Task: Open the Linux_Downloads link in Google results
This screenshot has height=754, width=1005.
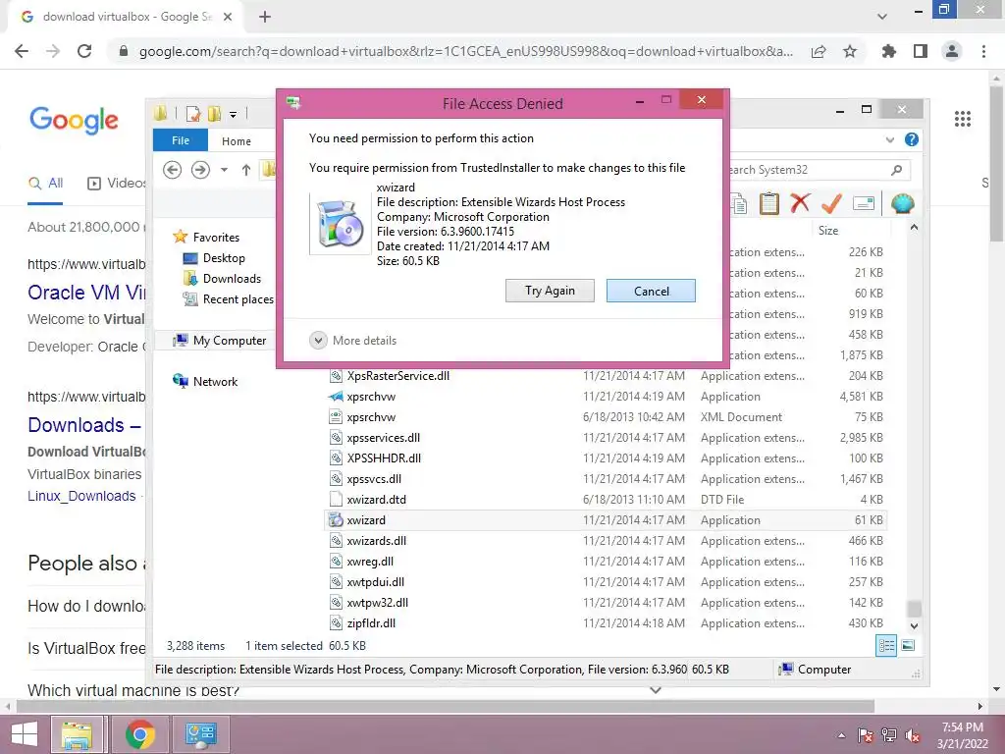Action: click(x=81, y=496)
